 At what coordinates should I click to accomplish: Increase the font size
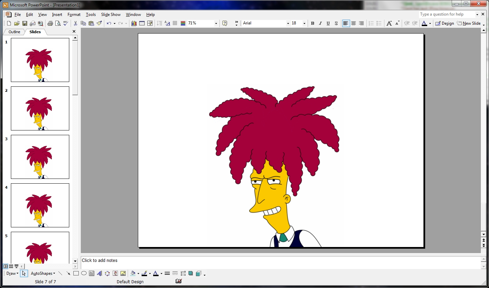[389, 23]
